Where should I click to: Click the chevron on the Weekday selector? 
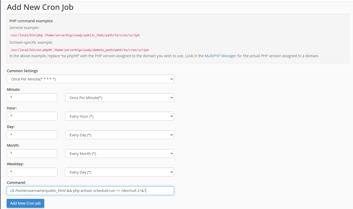(170, 172)
